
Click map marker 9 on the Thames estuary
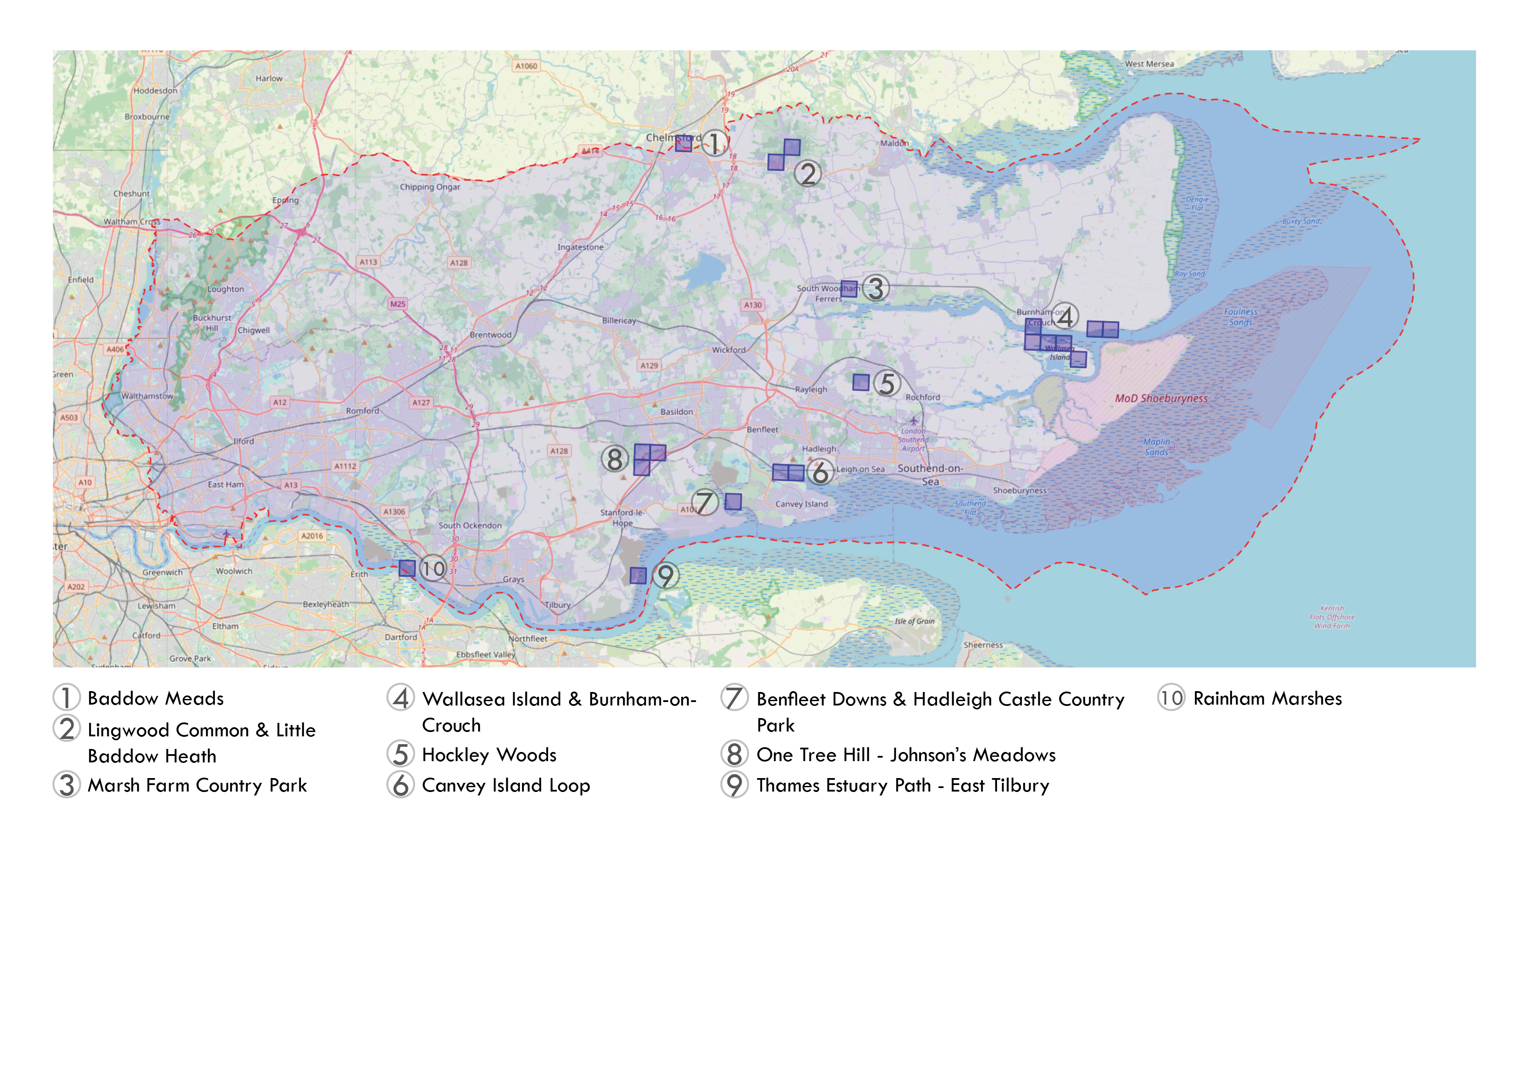click(665, 575)
